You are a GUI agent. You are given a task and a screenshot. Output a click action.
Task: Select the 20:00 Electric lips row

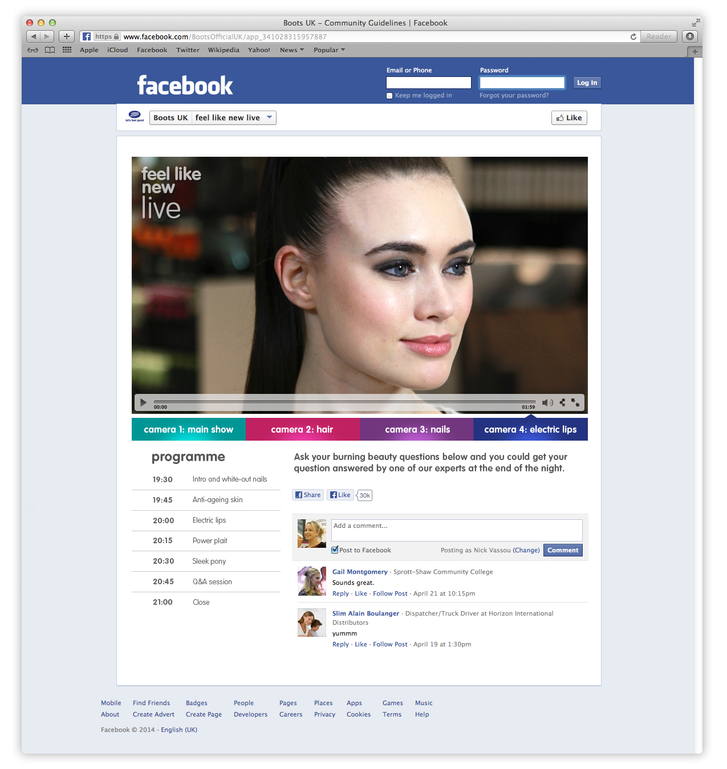(206, 520)
